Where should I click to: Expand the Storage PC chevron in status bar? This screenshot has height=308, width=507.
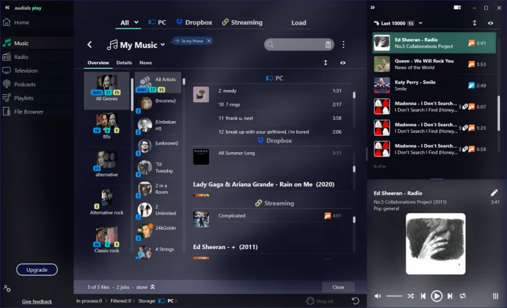[x=176, y=301]
